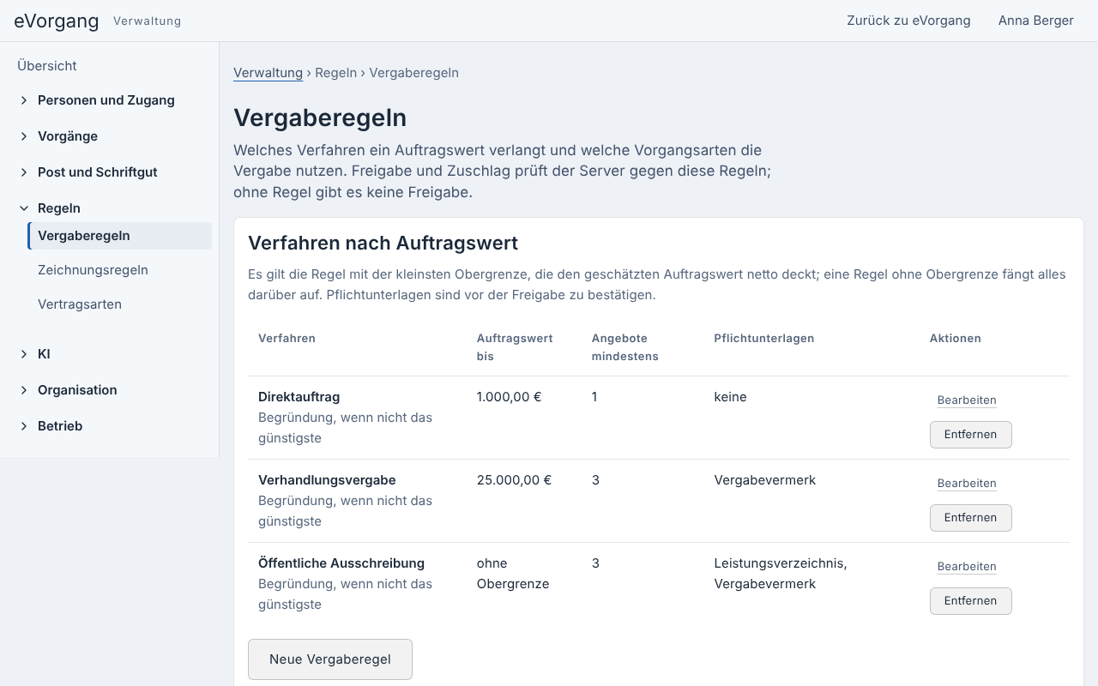1098x686 pixels.
Task: Click the Regeln breadcrumb item
Action: click(335, 73)
